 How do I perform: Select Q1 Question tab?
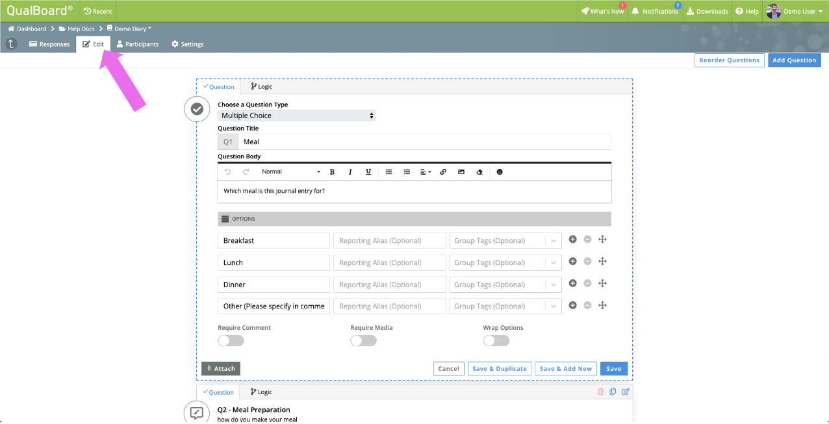click(x=218, y=86)
